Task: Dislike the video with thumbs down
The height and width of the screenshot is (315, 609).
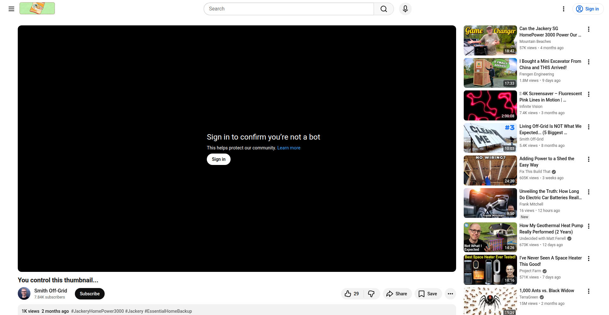Action: 371,294
